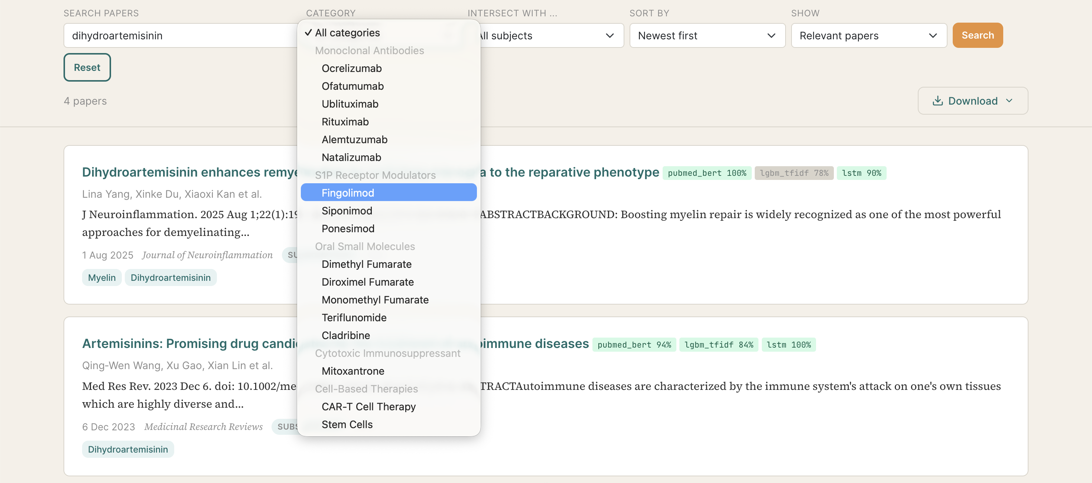Select Monomethyl Fumarate option
The height and width of the screenshot is (483, 1092).
389,299
